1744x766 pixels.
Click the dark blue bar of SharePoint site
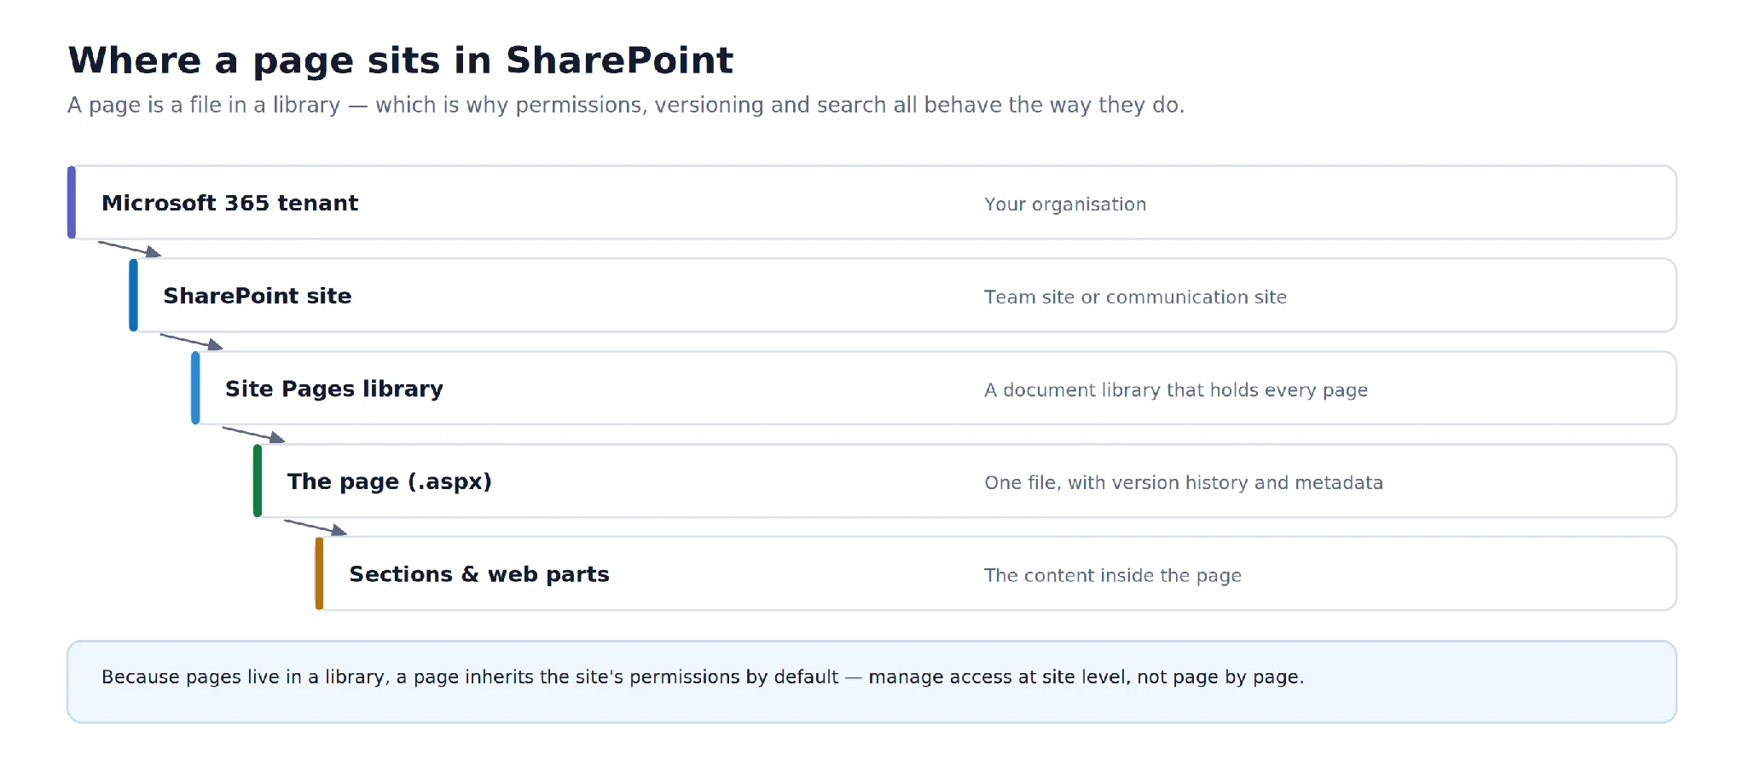pyautogui.click(x=133, y=296)
